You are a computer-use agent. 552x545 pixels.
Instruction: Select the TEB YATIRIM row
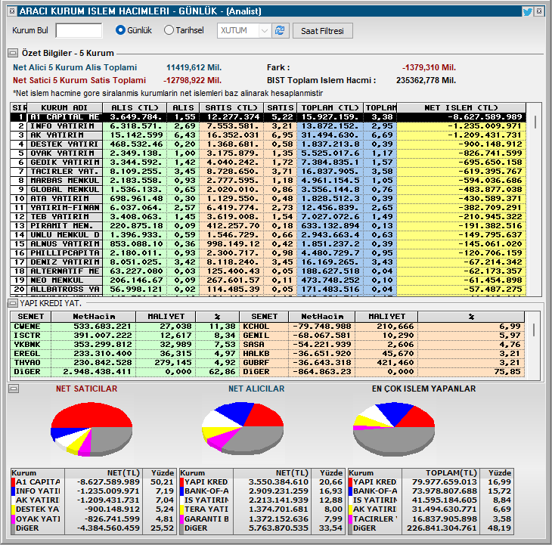coord(268,217)
